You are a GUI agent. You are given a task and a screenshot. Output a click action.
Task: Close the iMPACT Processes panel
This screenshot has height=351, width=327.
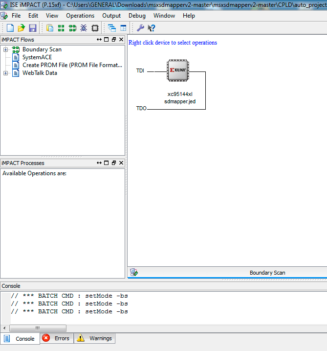(x=121, y=163)
